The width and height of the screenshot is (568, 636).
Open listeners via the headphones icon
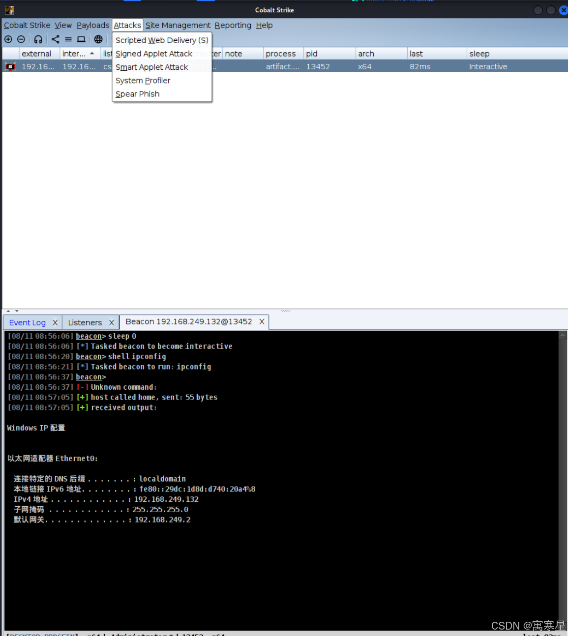38,39
